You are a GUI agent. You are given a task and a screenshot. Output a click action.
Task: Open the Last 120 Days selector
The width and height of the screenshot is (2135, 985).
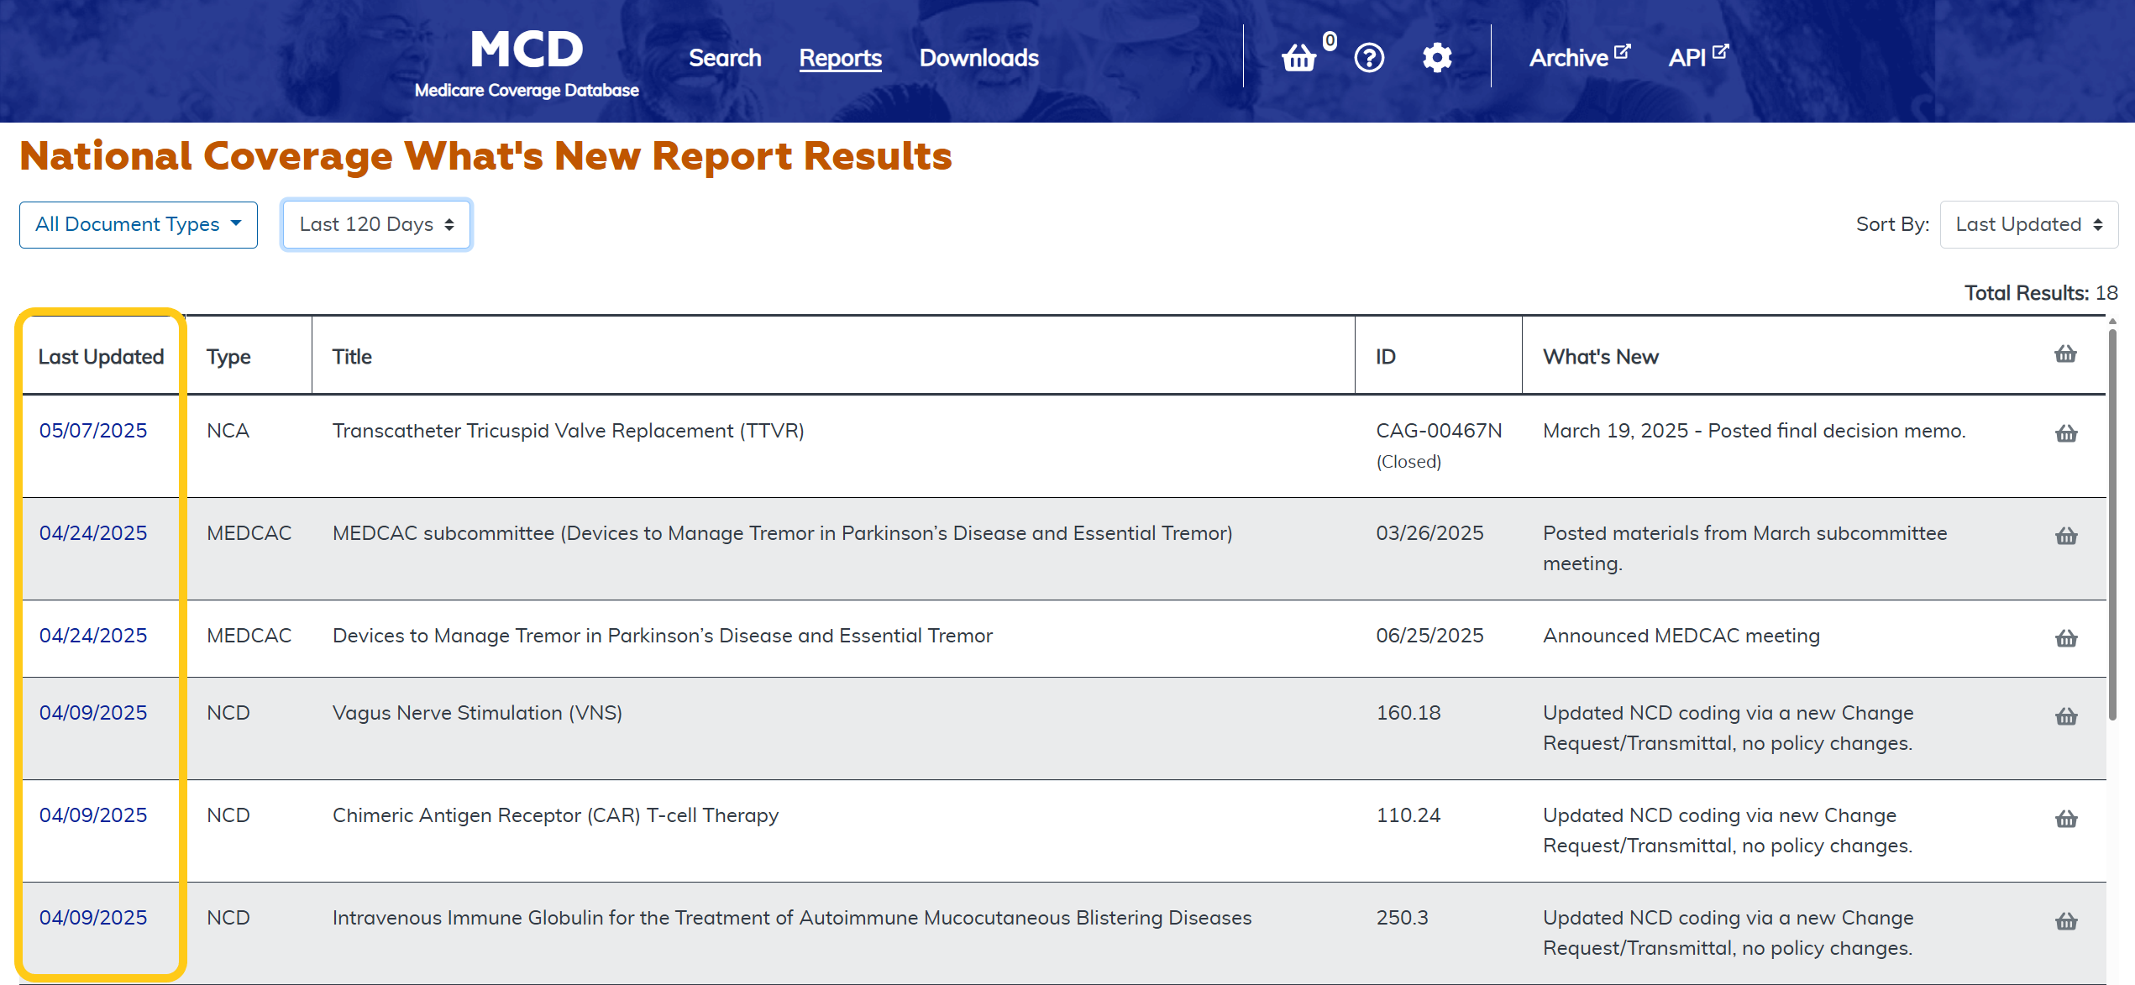[376, 224]
